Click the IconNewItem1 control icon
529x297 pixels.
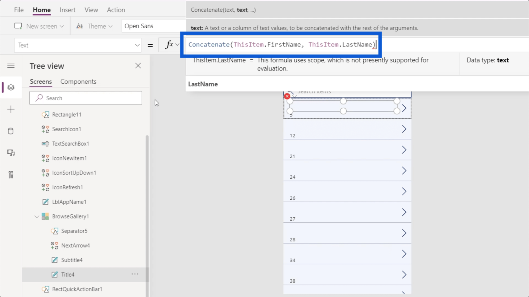(45, 158)
